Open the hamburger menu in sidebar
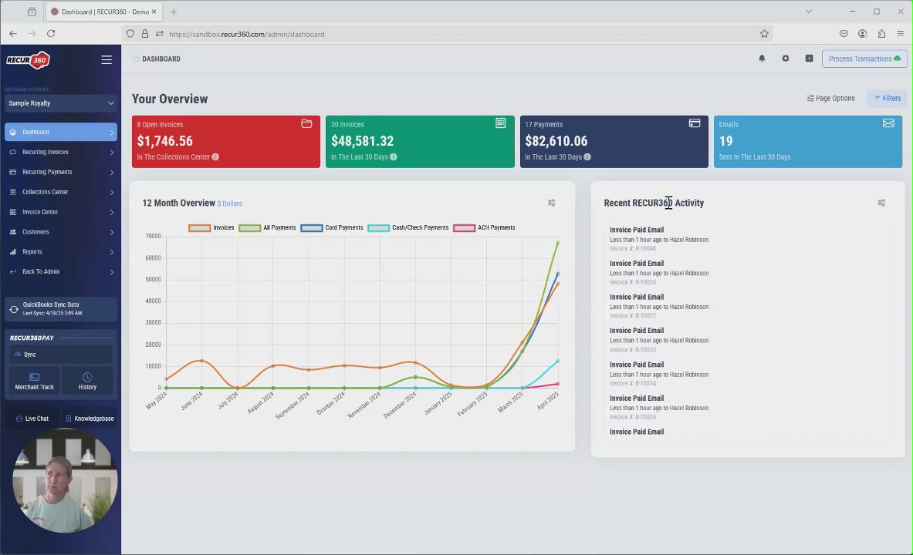This screenshot has height=555, width=913. click(107, 59)
